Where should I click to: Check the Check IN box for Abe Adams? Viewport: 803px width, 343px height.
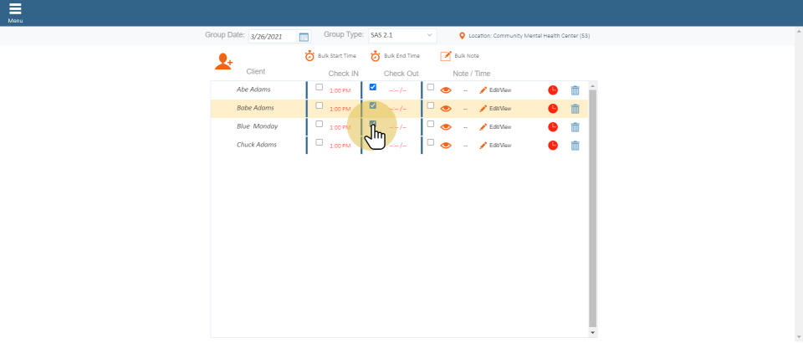coord(319,87)
